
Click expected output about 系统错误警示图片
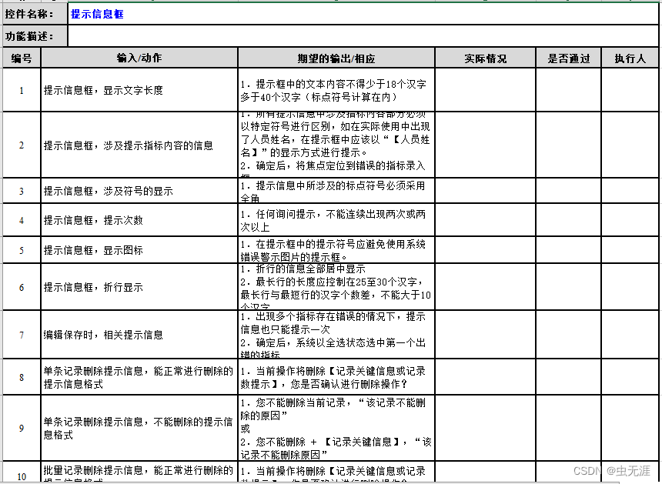[x=336, y=250]
